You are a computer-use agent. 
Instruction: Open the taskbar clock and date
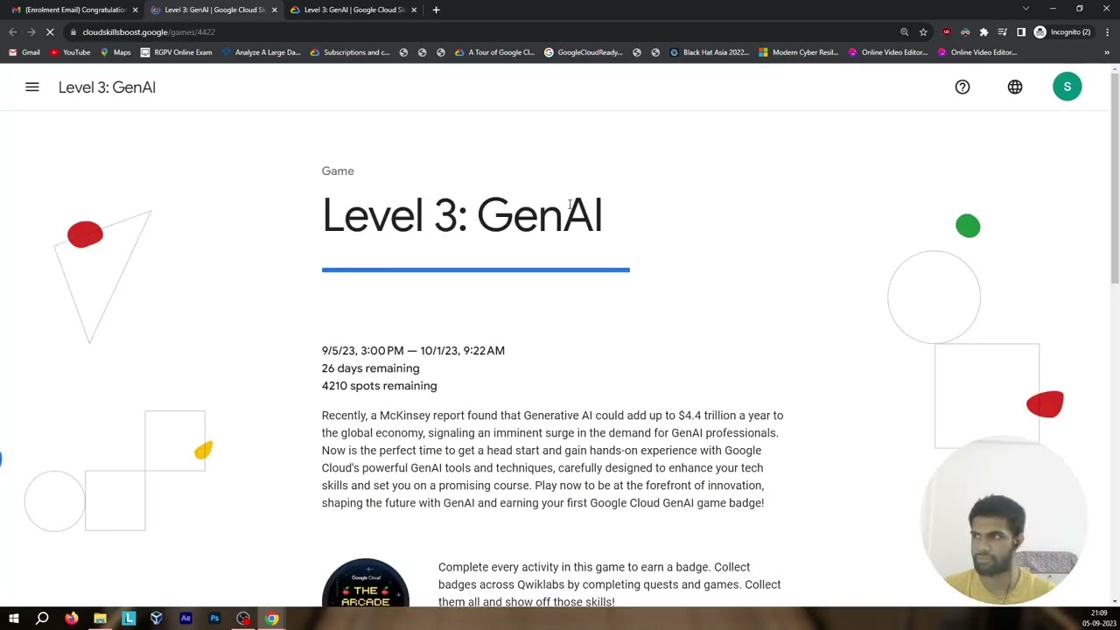(1099, 619)
